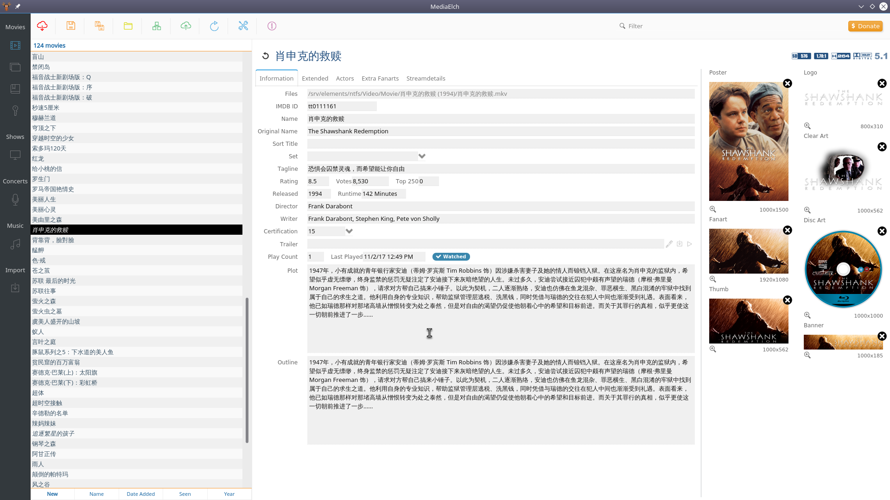This screenshot has width=890, height=500.
Task: Toggle the Watched badge
Action: pos(451,256)
